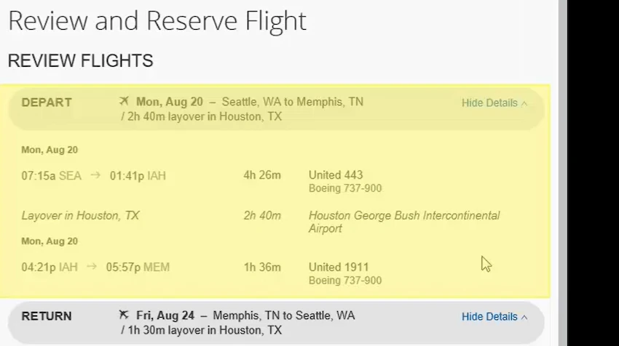
Task: Click the departing airplane icon next to Mon, Aug 20
Action: (124, 101)
